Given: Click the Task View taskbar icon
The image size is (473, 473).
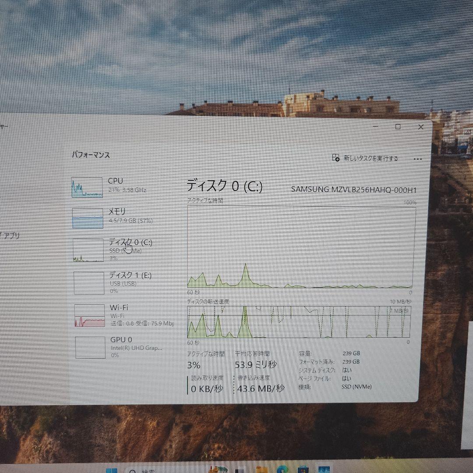Looking at the screenshot, I should pyautogui.click(x=240, y=470).
